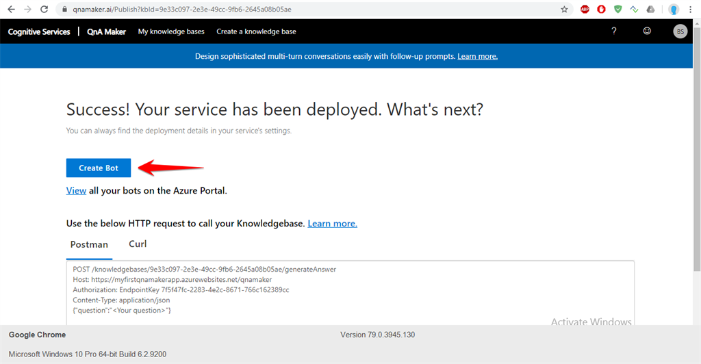The width and height of the screenshot is (701, 364).
Task: Click the Authorization EndpointKey line
Action: click(x=181, y=290)
